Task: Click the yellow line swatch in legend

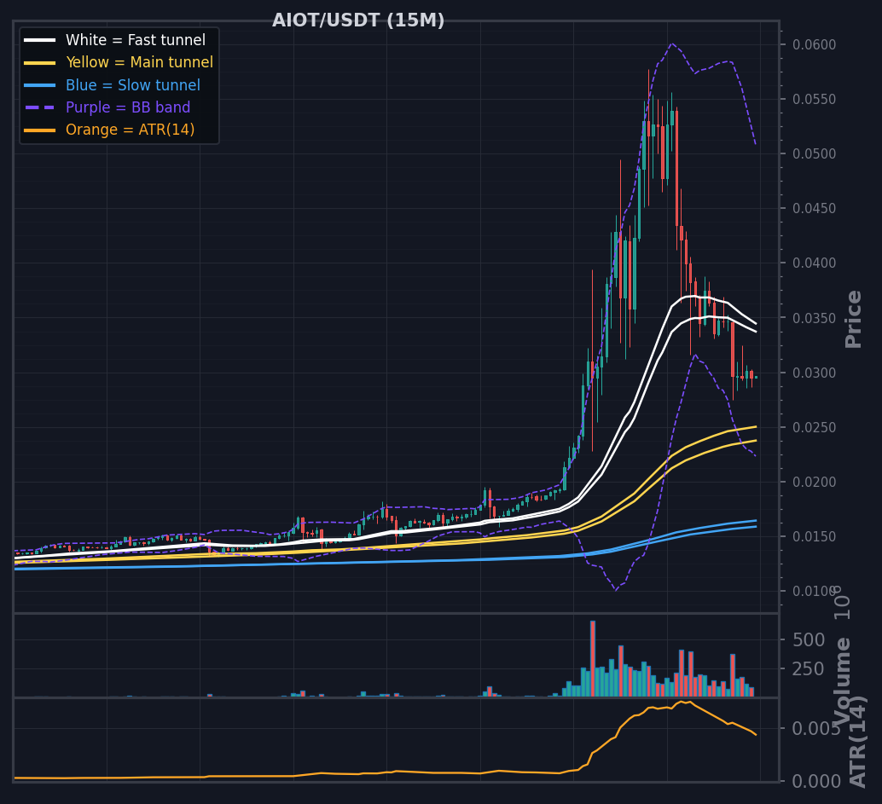Action: (40, 63)
